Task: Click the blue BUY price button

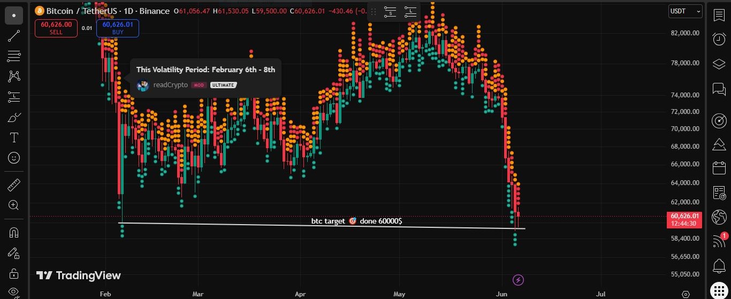Action: click(x=118, y=28)
